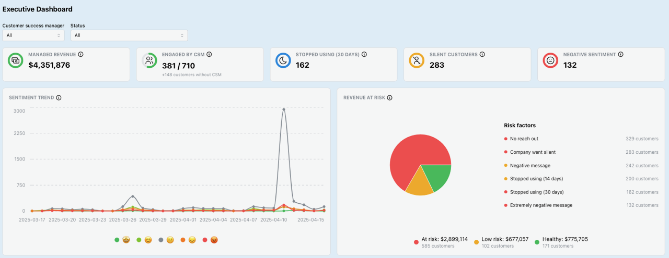Click the Engaged by CSM people icon
This screenshot has width=669, height=258.
[149, 60]
